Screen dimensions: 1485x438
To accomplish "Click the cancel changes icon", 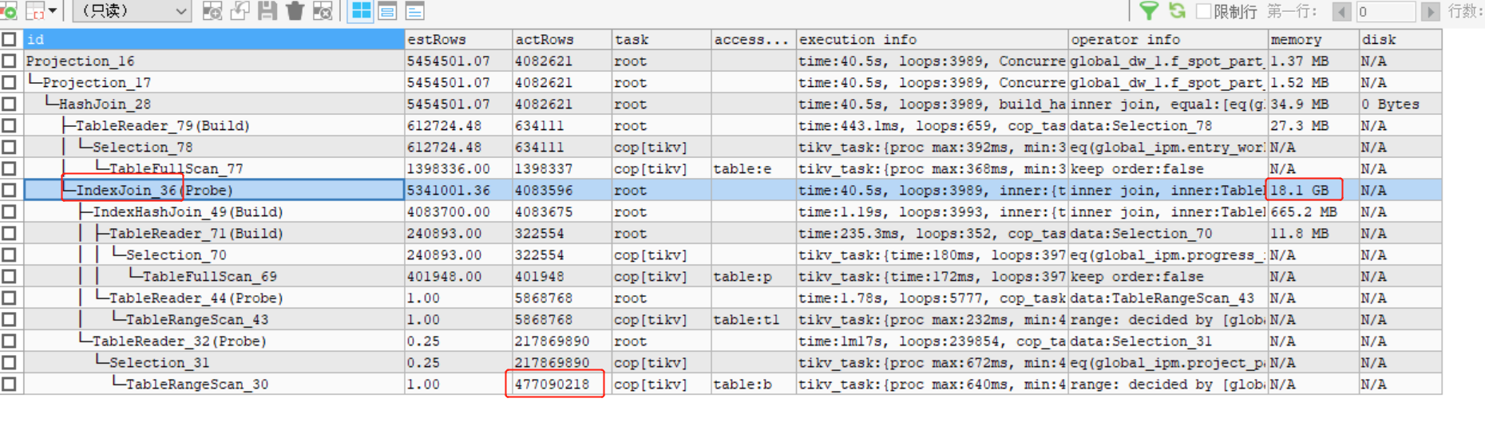I will [323, 10].
